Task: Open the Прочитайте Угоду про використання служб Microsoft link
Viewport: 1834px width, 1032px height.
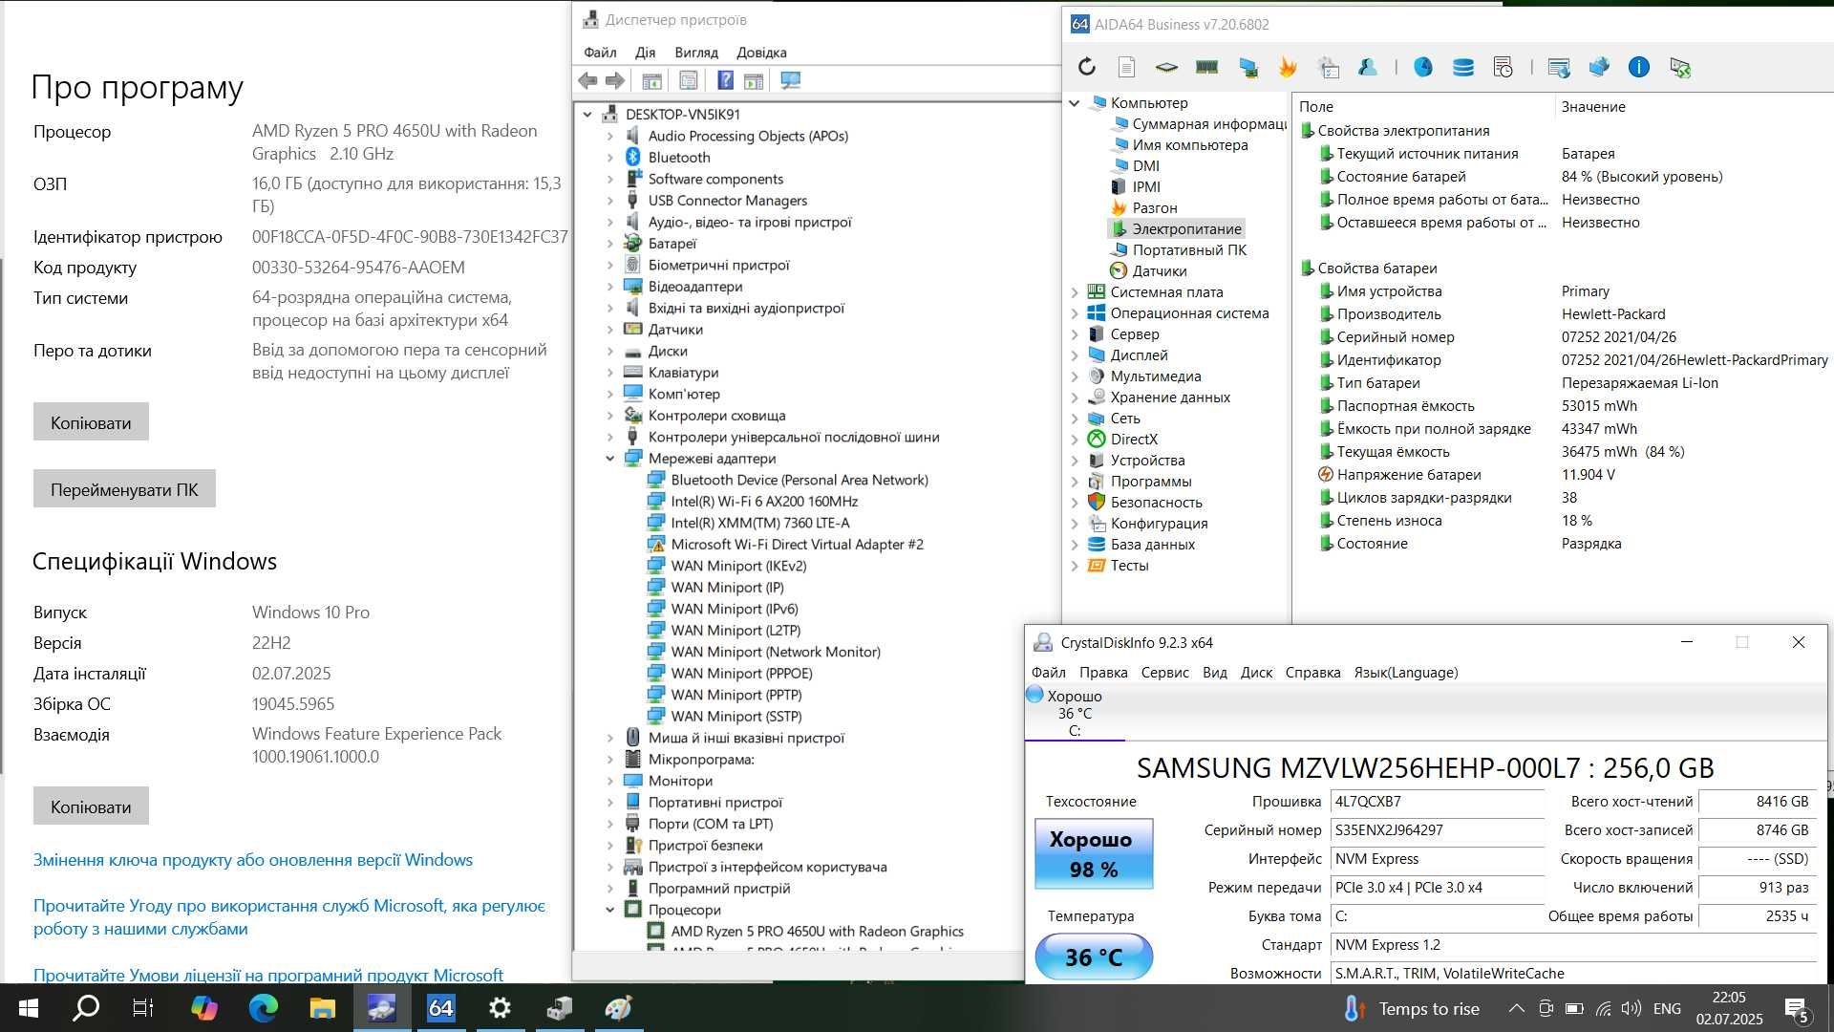Action: point(289,917)
